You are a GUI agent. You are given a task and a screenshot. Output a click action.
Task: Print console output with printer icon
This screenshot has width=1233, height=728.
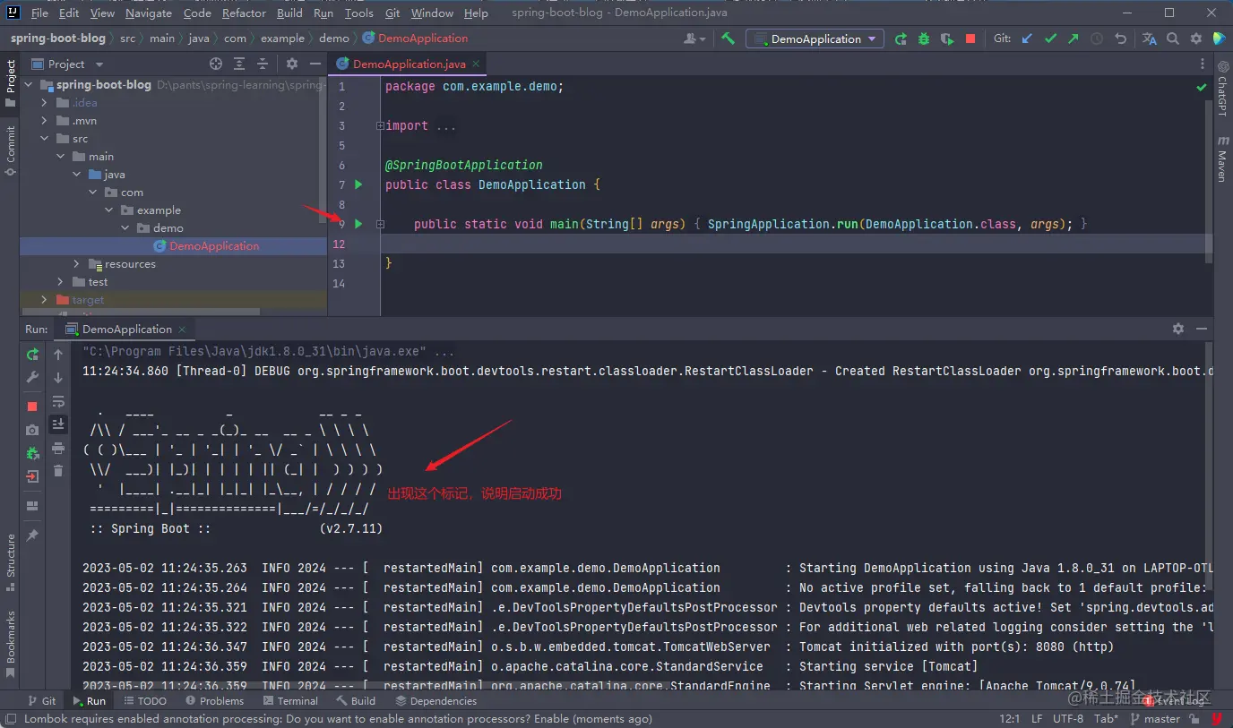(x=58, y=448)
